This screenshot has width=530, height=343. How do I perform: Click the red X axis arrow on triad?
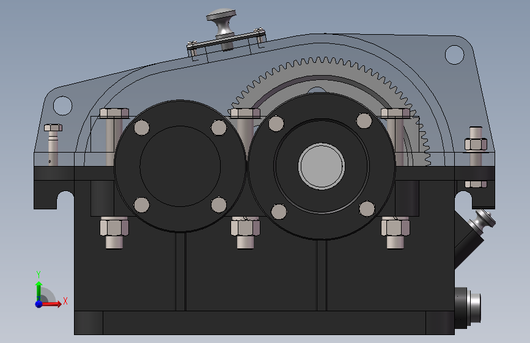tap(51, 304)
